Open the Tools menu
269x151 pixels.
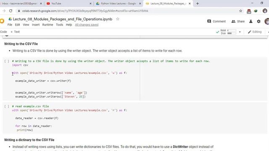[x=59, y=25]
